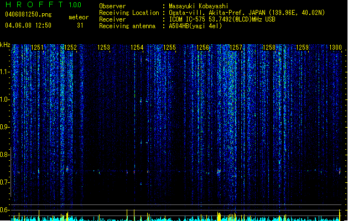The width and height of the screenshot is (348, 221).
Task: Click the 1258 time marker
Action: [269, 48]
